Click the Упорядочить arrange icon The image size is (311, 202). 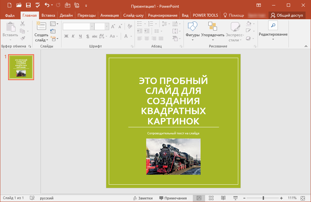click(213, 26)
